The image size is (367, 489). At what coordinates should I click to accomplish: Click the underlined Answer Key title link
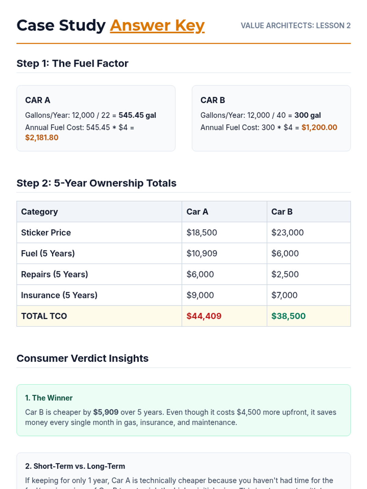pos(157,25)
